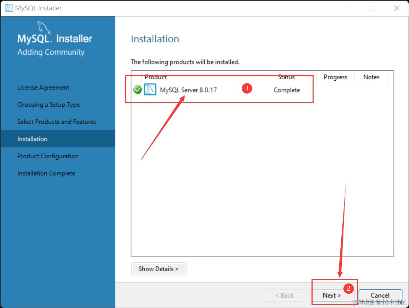Viewport: 409px width, 308px height.
Task: Select the MySQL Server 8.0.17 row
Action: pyautogui.click(x=262, y=90)
